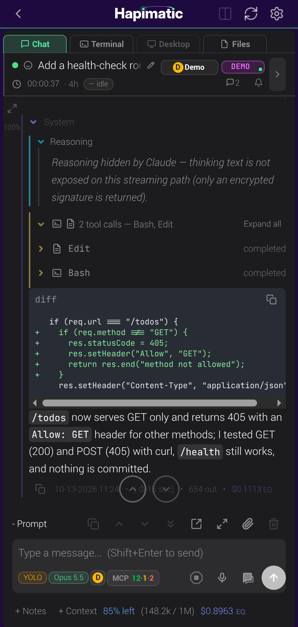Click the stop hexagon icon
The image size is (298, 627).
click(x=196, y=578)
